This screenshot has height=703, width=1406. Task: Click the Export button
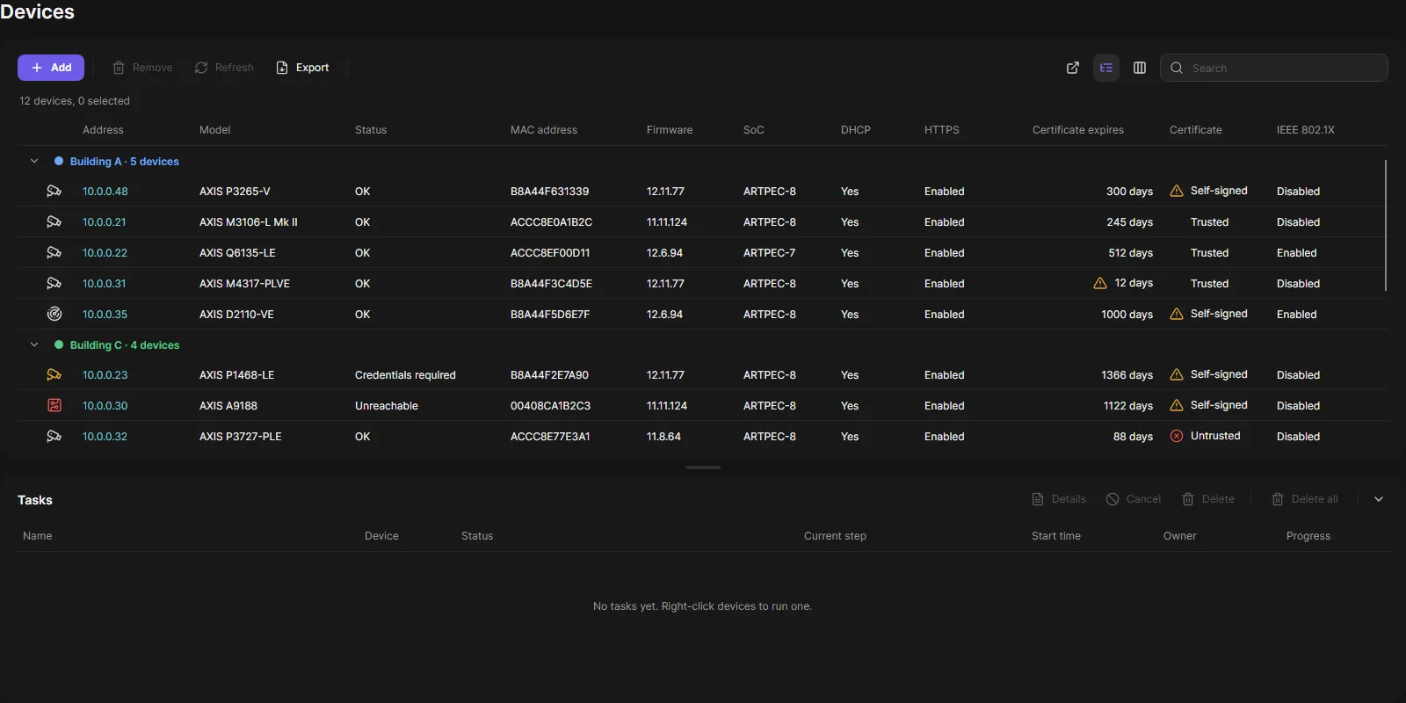[303, 68]
